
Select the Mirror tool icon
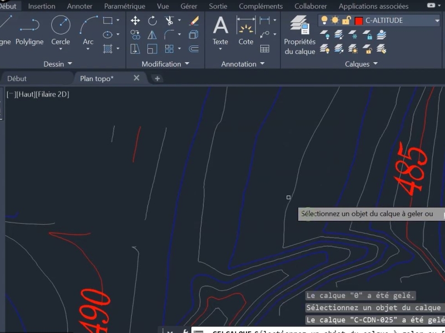tap(152, 35)
